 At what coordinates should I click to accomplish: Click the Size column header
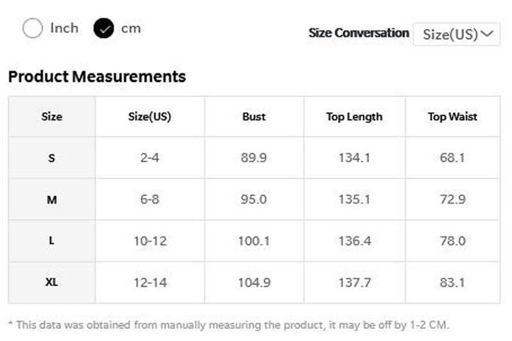[52, 117]
